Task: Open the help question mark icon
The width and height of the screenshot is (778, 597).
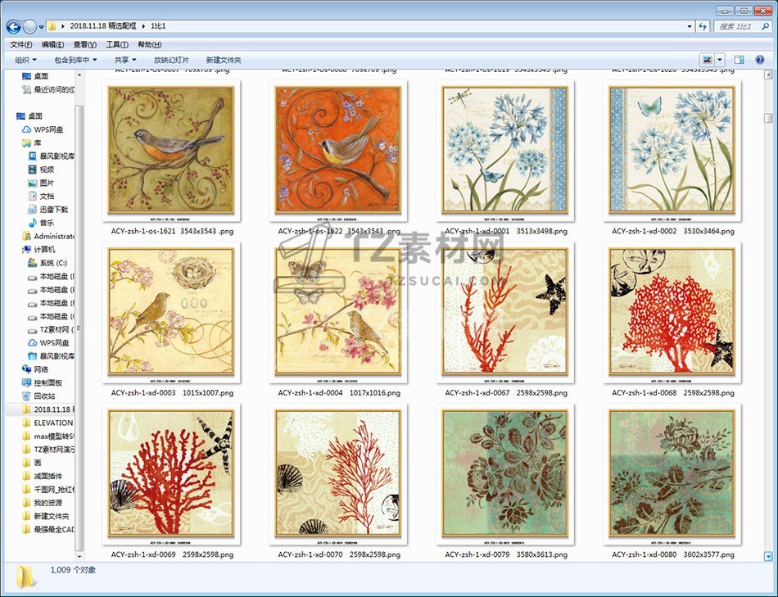Action: (x=759, y=60)
